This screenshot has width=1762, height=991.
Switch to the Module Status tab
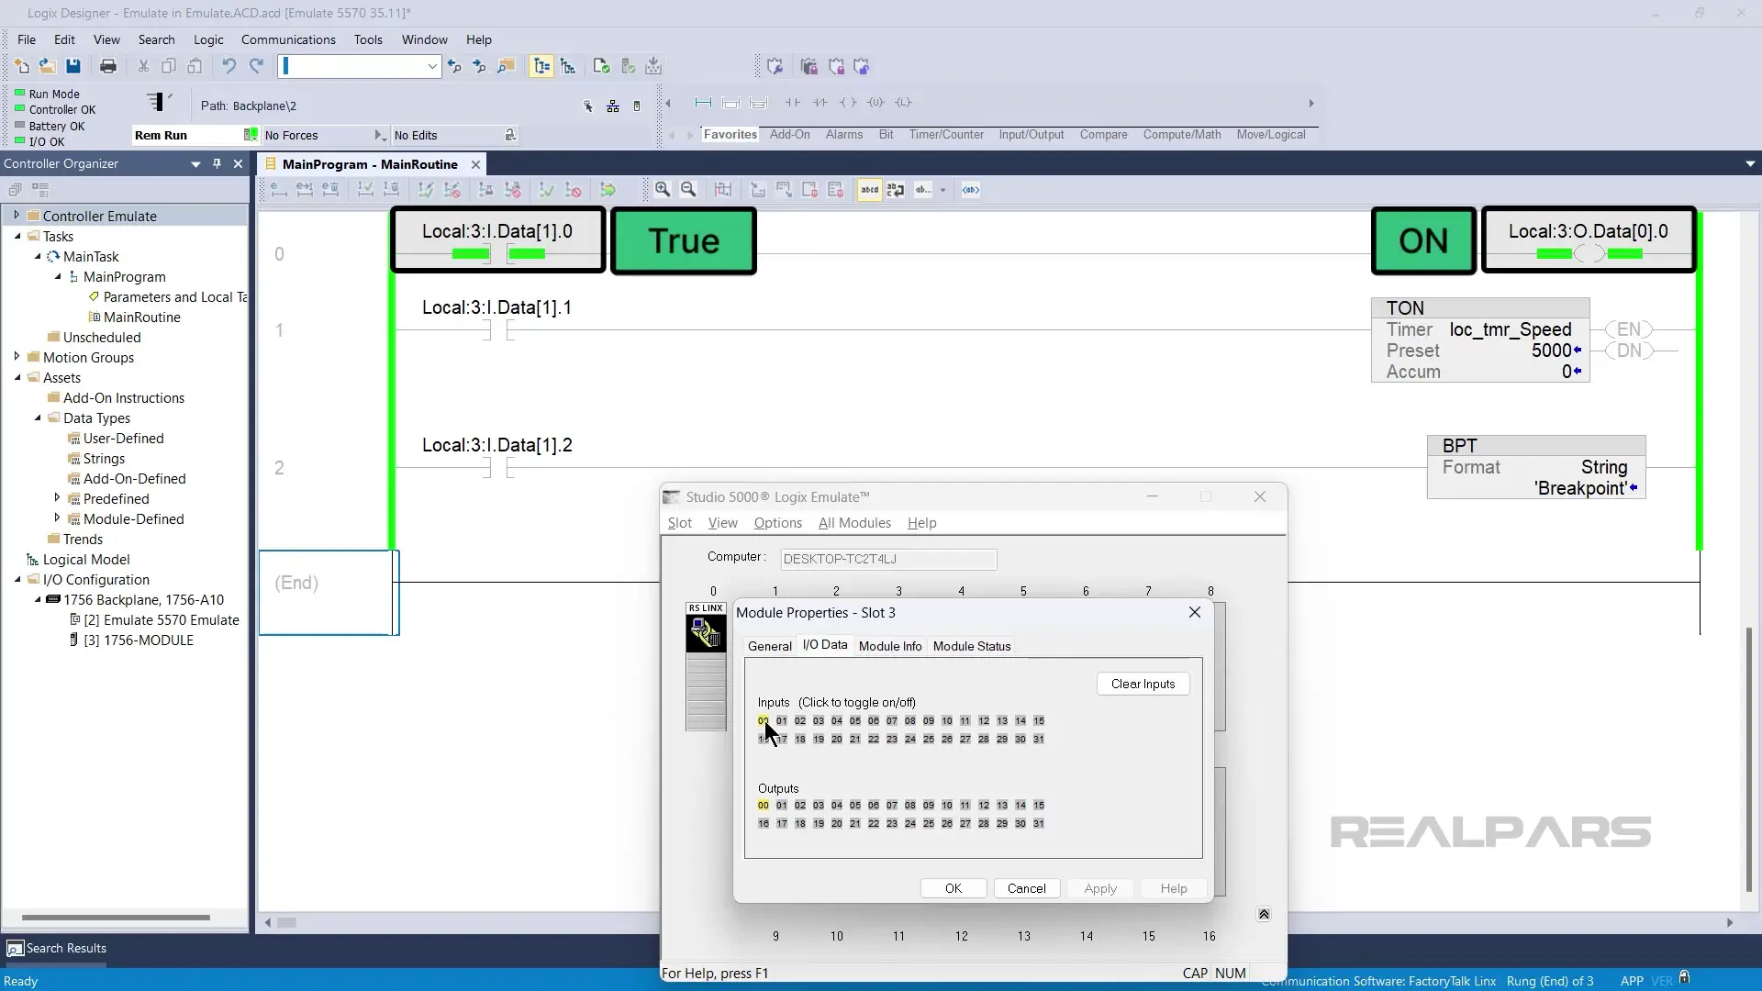[972, 646]
